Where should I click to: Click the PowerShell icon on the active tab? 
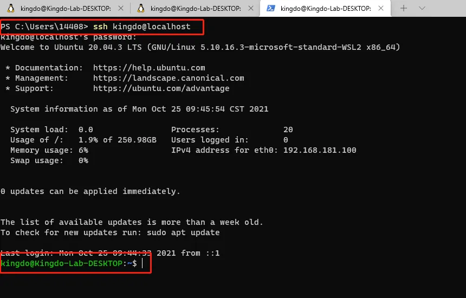click(271, 8)
